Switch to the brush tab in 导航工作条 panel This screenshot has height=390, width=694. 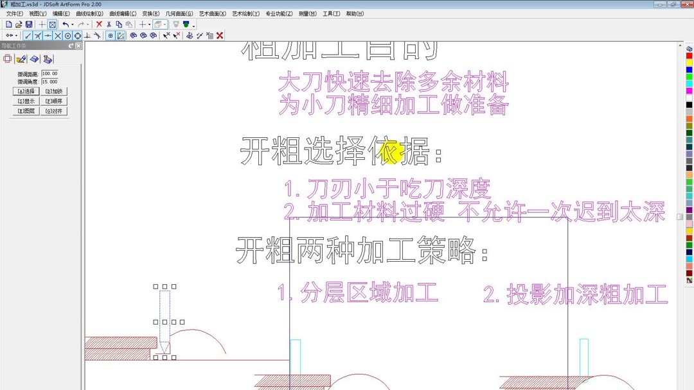point(21,58)
